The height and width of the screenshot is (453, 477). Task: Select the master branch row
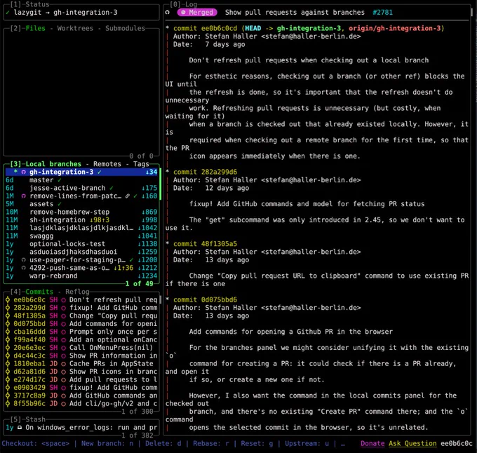[x=81, y=180]
